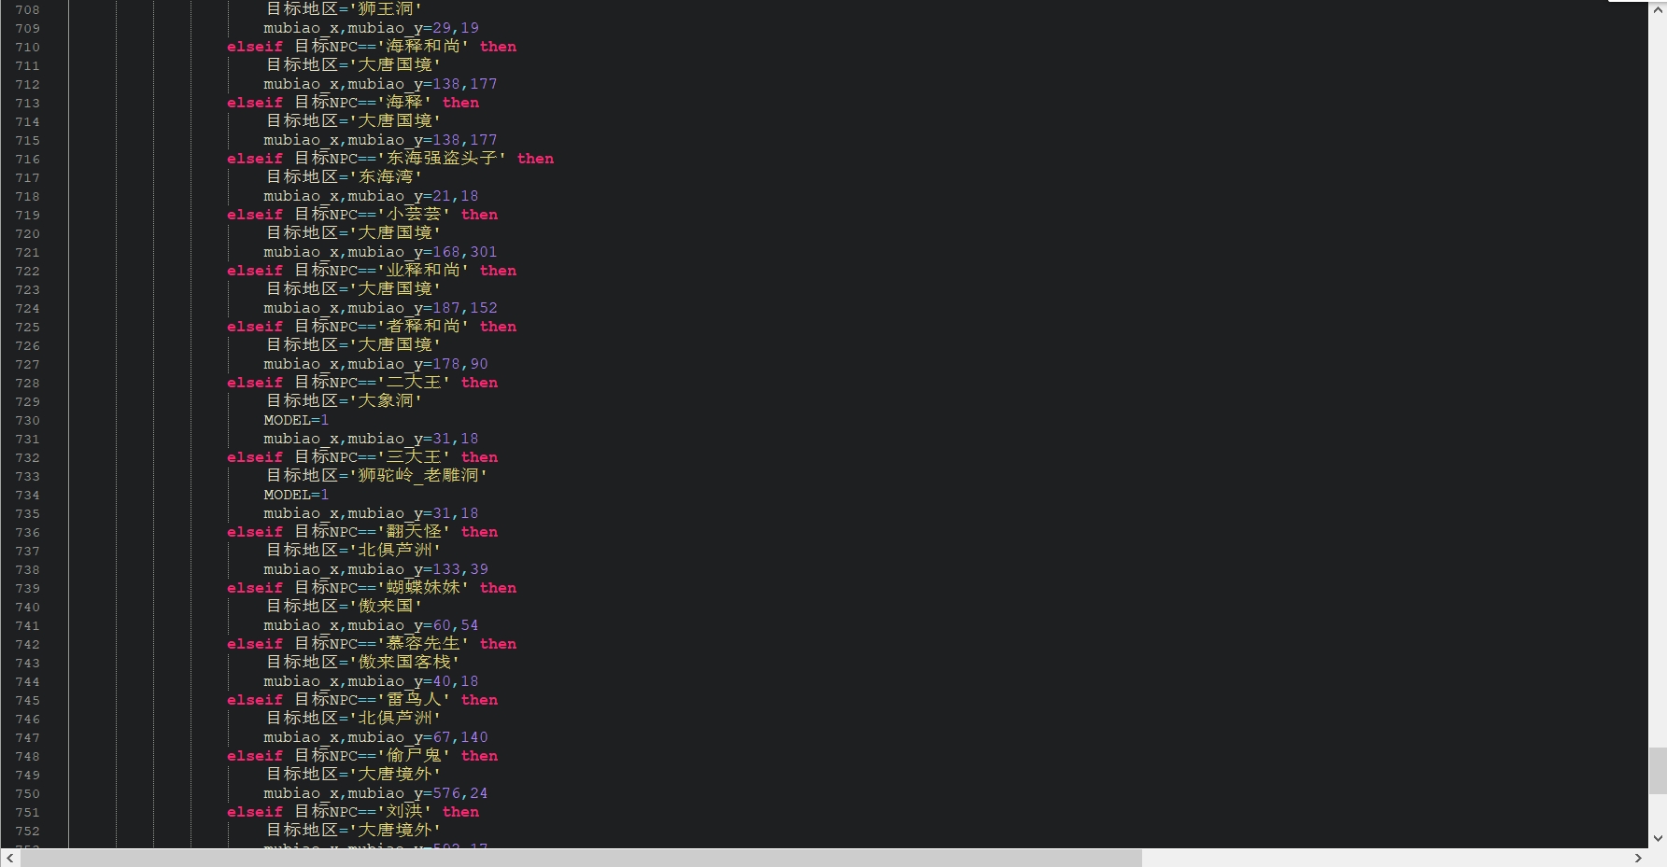
Task: Click '傲来国客栈' region string
Action: 403,663
